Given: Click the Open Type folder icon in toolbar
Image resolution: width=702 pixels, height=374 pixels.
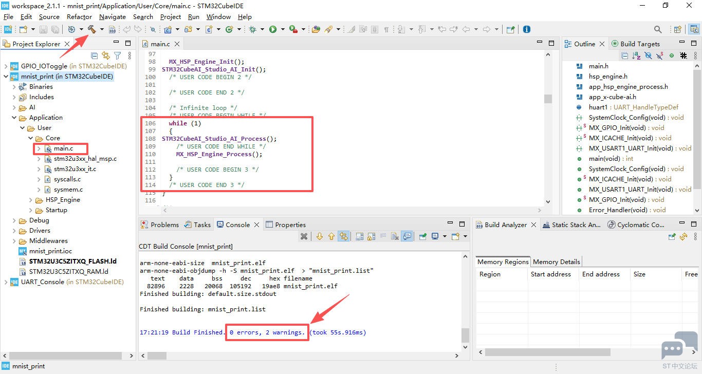Looking at the screenshot, I should (x=316, y=29).
